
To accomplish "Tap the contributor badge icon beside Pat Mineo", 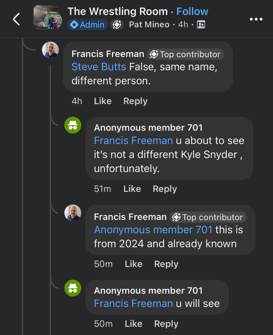I will coord(117,25).
